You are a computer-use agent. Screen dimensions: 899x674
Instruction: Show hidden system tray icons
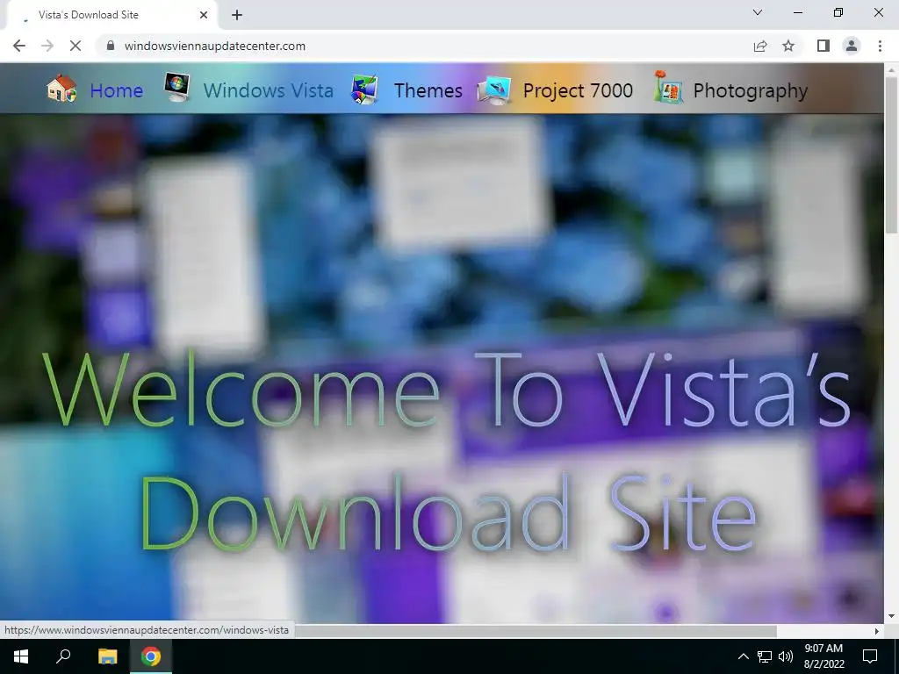pos(743,656)
